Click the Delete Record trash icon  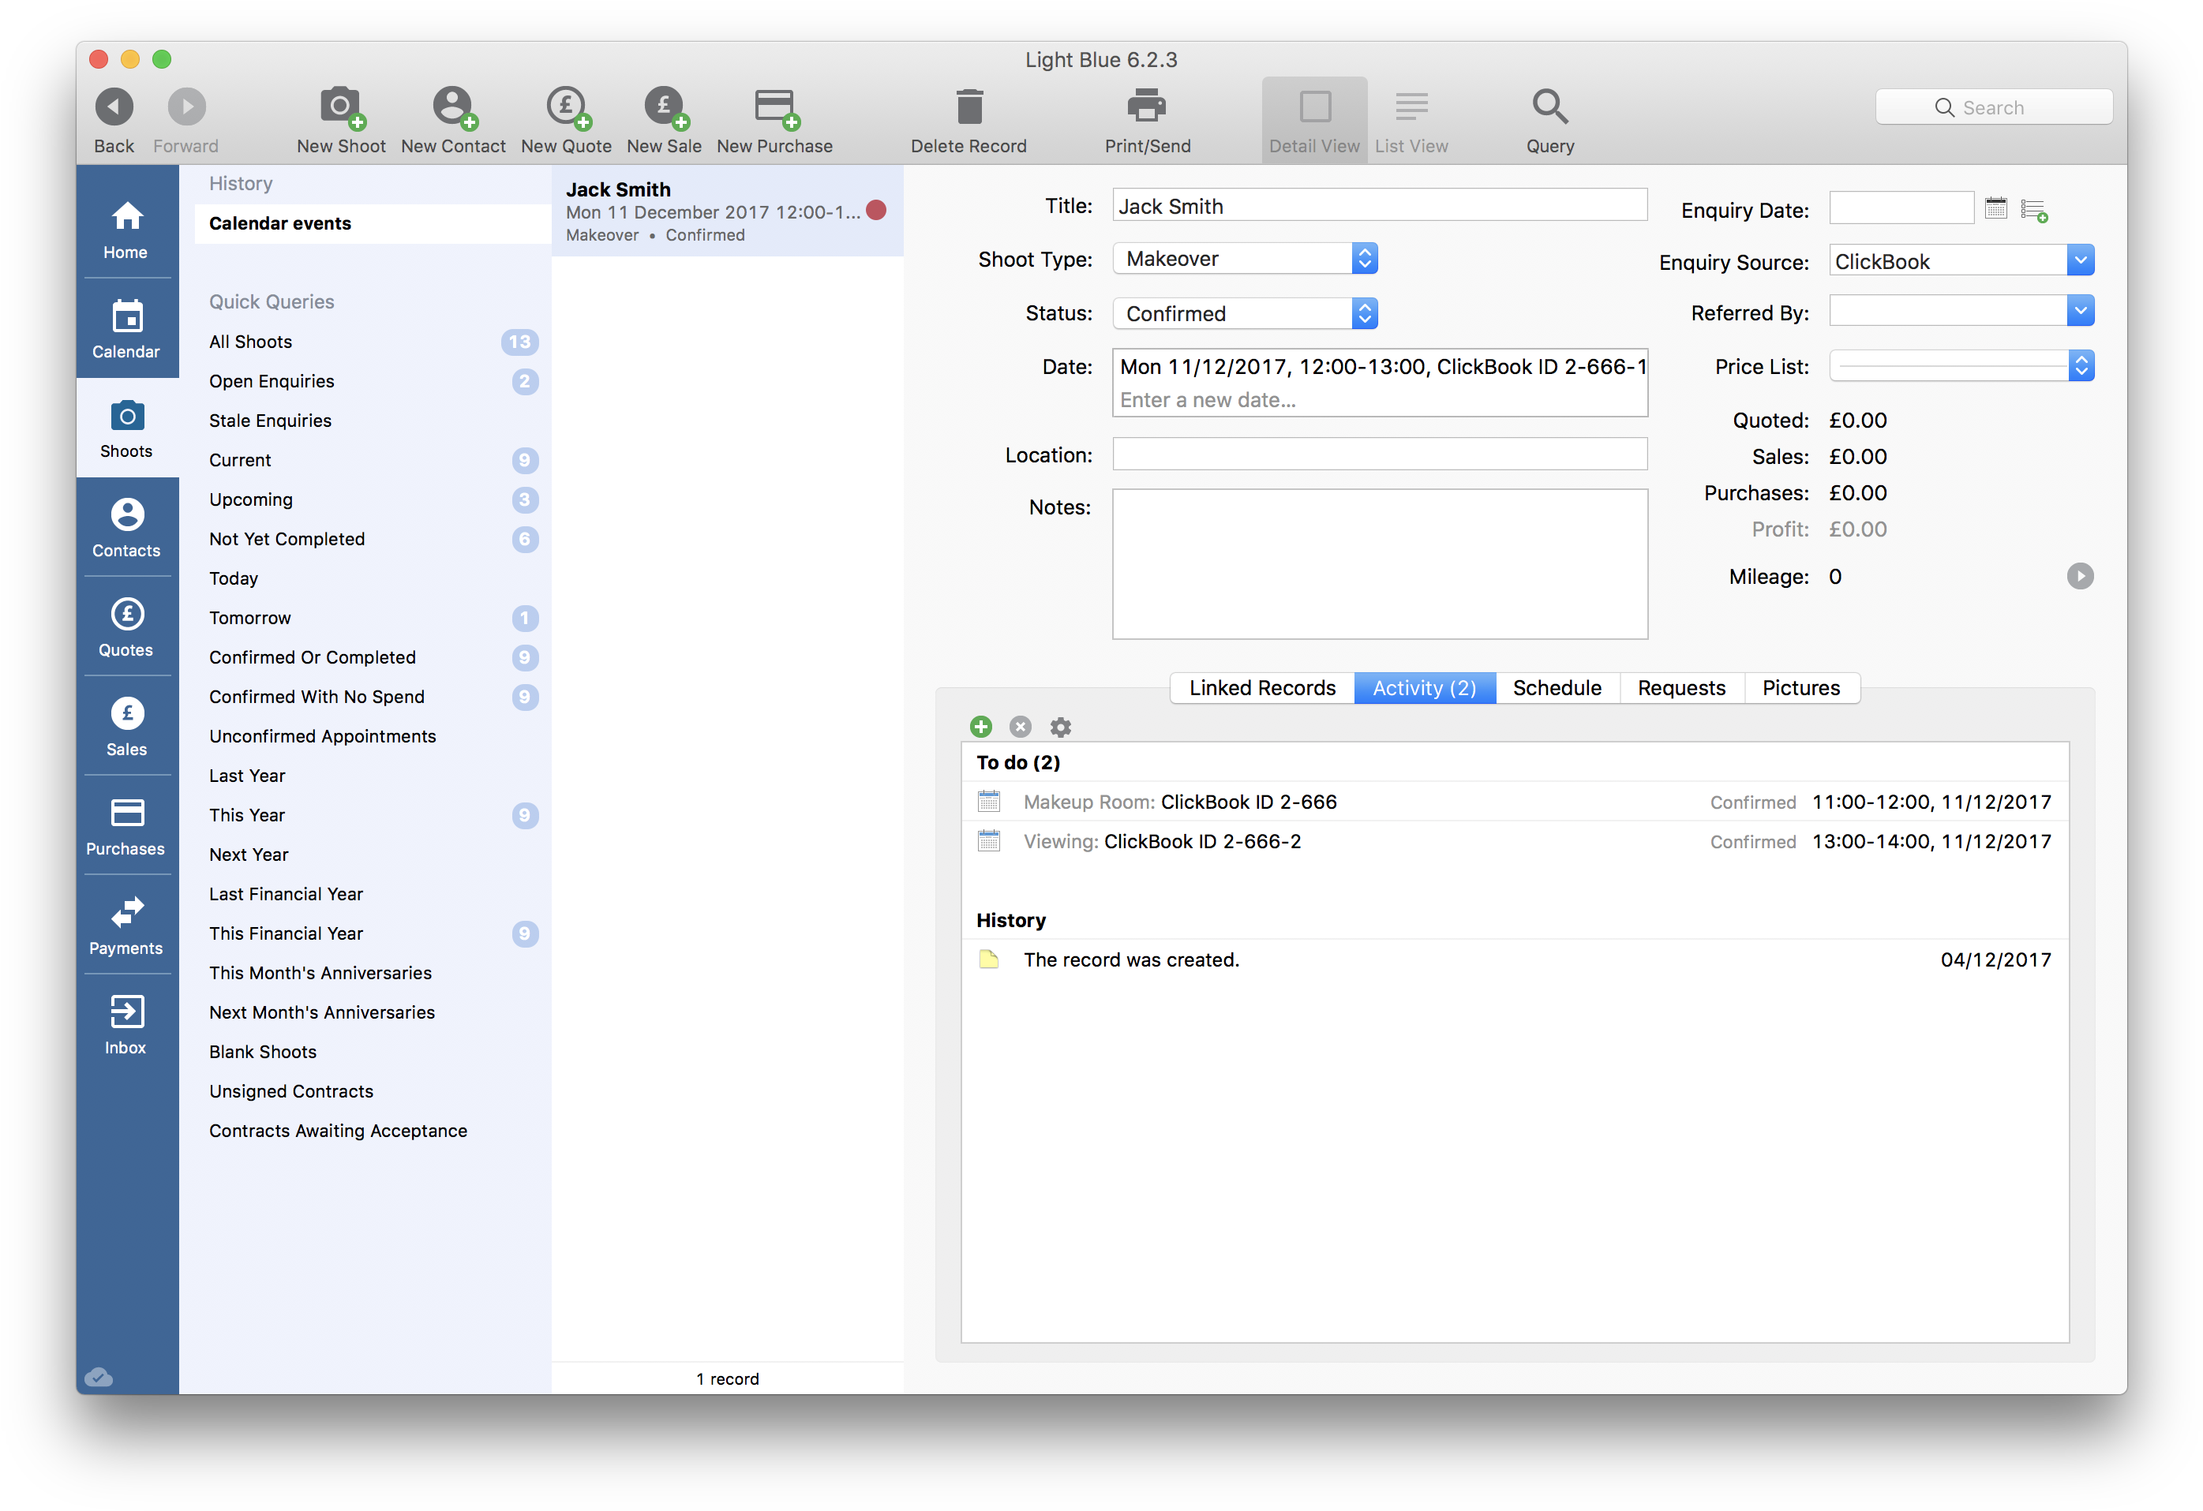pyautogui.click(x=968, y=107)
